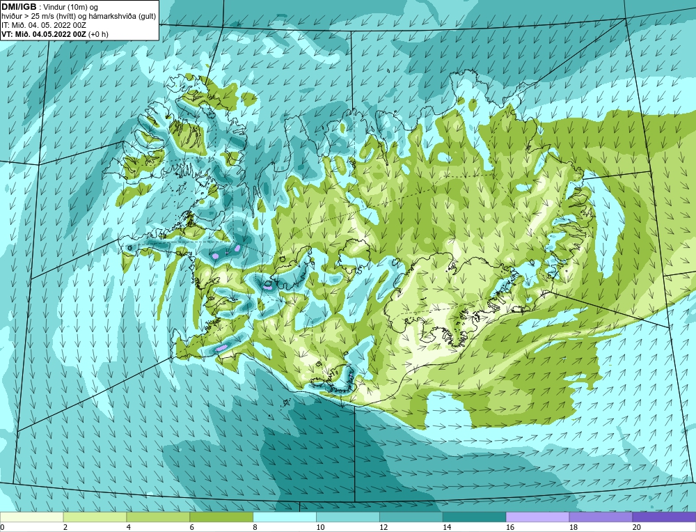Click the scale label '20'
Screen dimensions: 696x532
[x=637, y=527]
